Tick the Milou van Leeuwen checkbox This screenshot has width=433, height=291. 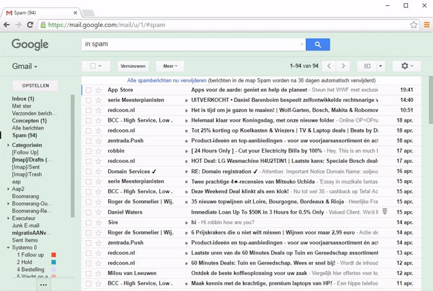pos(89,274)
